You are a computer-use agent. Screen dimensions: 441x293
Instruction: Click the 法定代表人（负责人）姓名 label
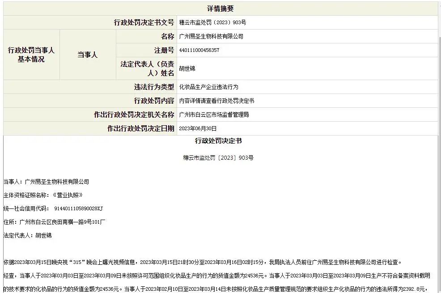(x=148, y=68)
